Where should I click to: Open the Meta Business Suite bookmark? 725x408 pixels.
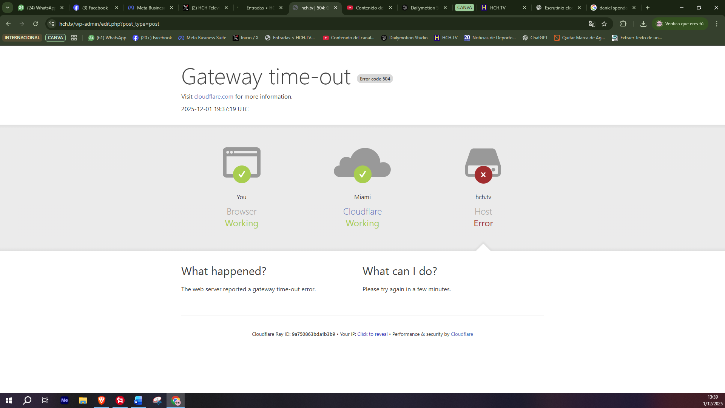(x=202, y=38)
